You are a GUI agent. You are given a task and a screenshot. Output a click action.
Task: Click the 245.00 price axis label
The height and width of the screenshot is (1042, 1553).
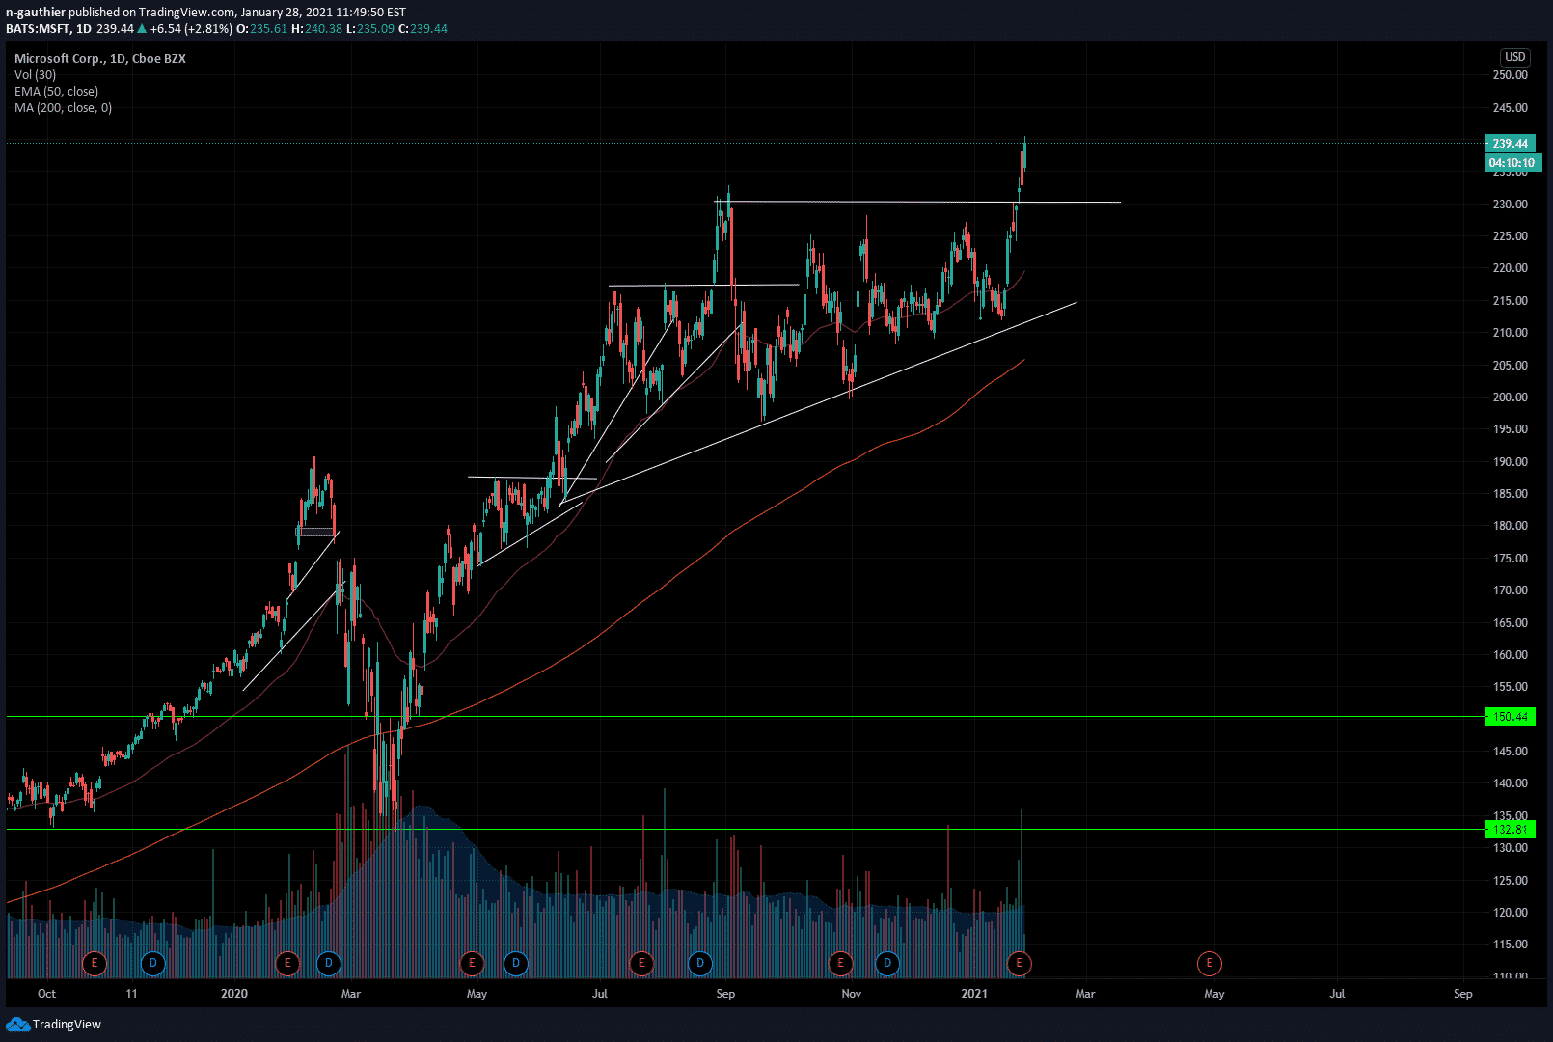tap(1511, 108)
